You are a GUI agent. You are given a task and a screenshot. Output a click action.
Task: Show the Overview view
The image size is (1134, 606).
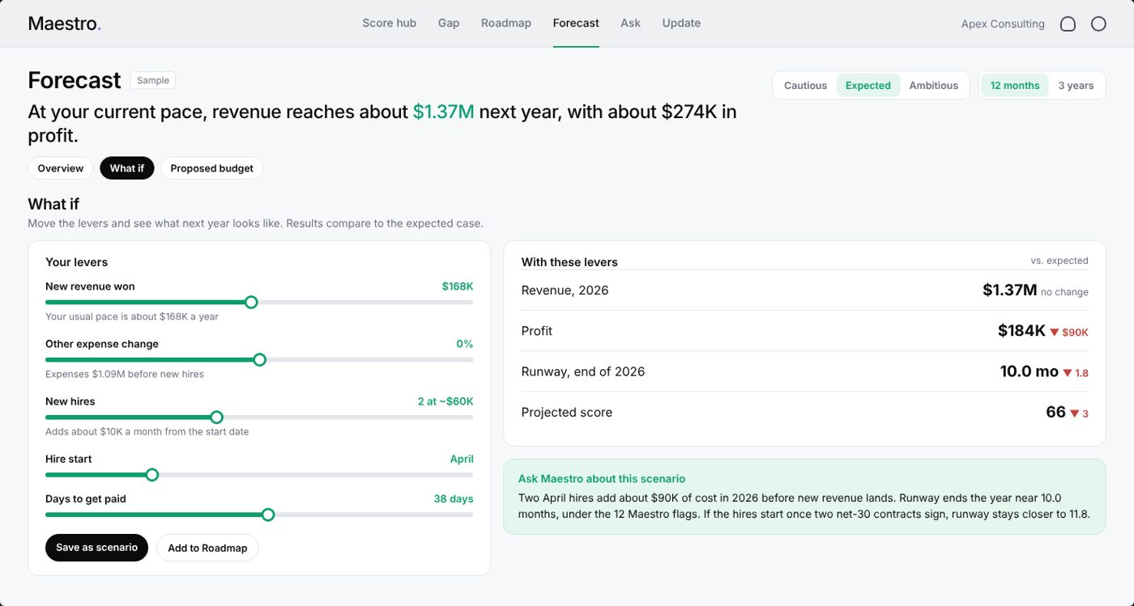pos(61,168)
